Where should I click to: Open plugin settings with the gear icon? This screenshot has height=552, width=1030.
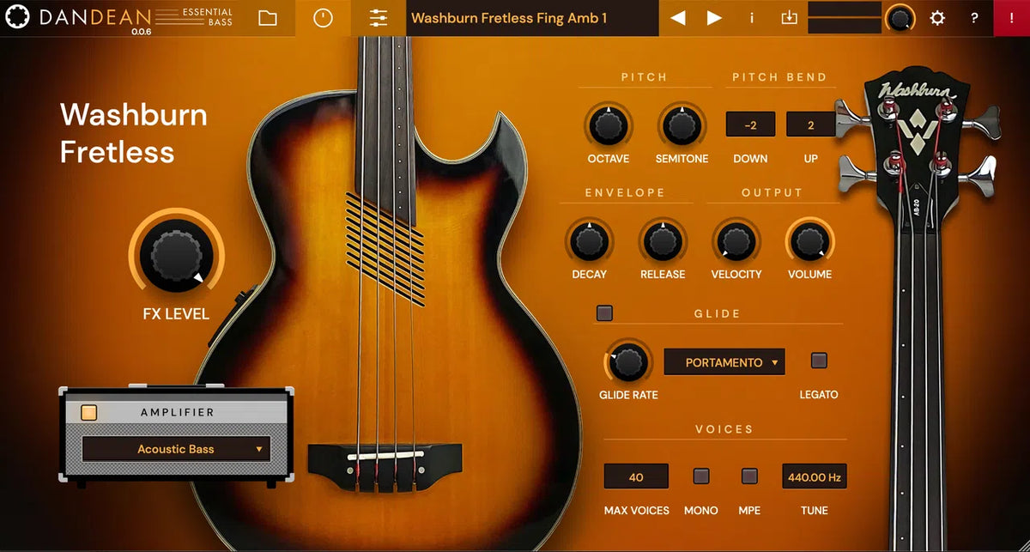pyautogui.click(x=937, y=18)
